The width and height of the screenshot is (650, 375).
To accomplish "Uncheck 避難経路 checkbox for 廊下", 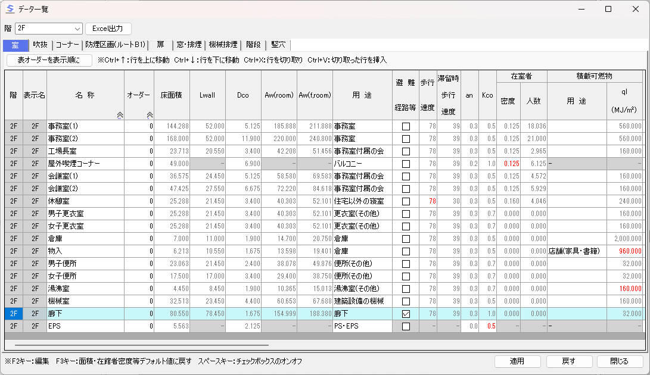I will tap(406, 314).
